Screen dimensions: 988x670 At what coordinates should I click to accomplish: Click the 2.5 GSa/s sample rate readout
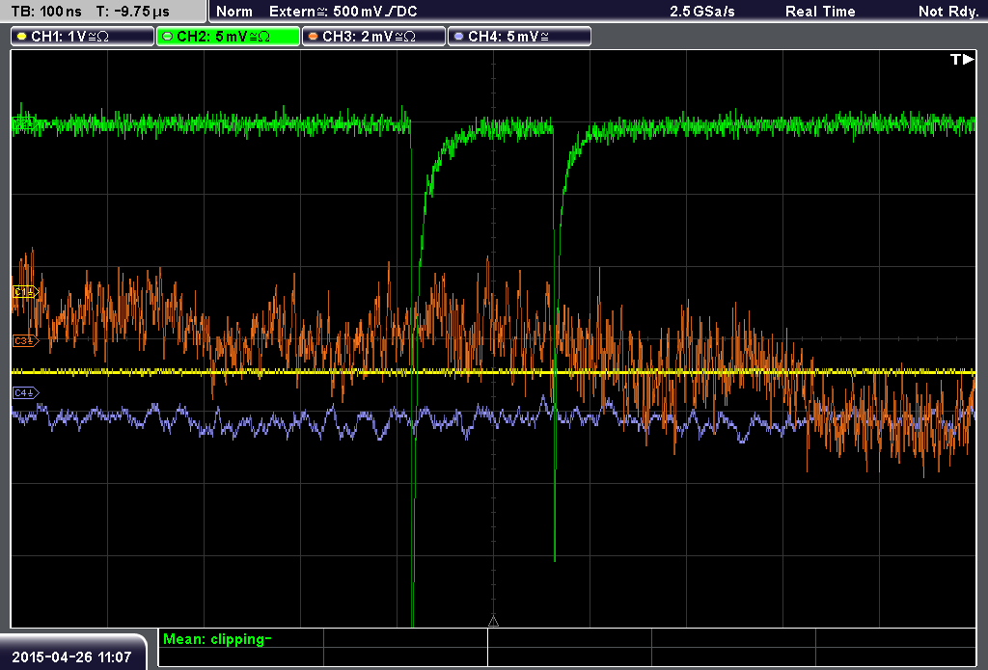[x=702, y=12]
